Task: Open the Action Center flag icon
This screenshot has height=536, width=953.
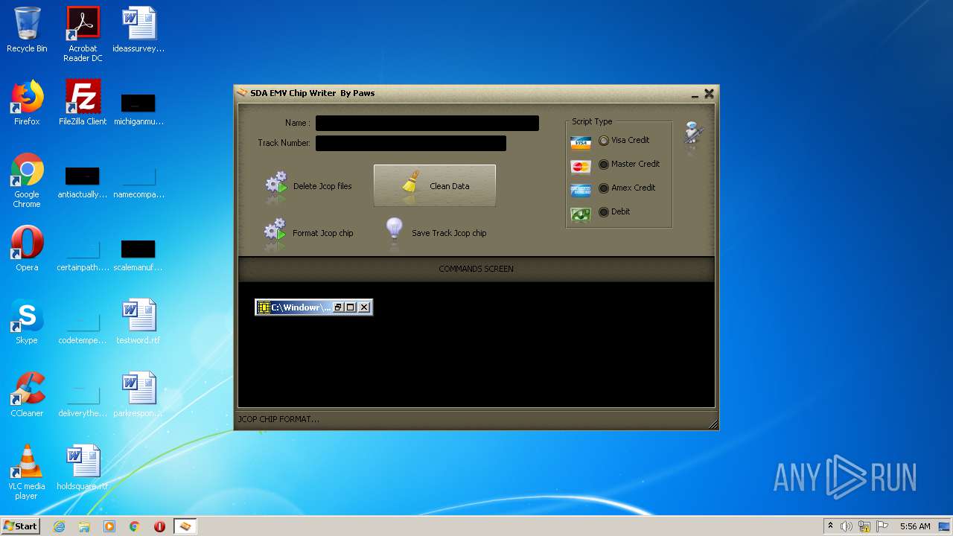Action: (882, 526)
